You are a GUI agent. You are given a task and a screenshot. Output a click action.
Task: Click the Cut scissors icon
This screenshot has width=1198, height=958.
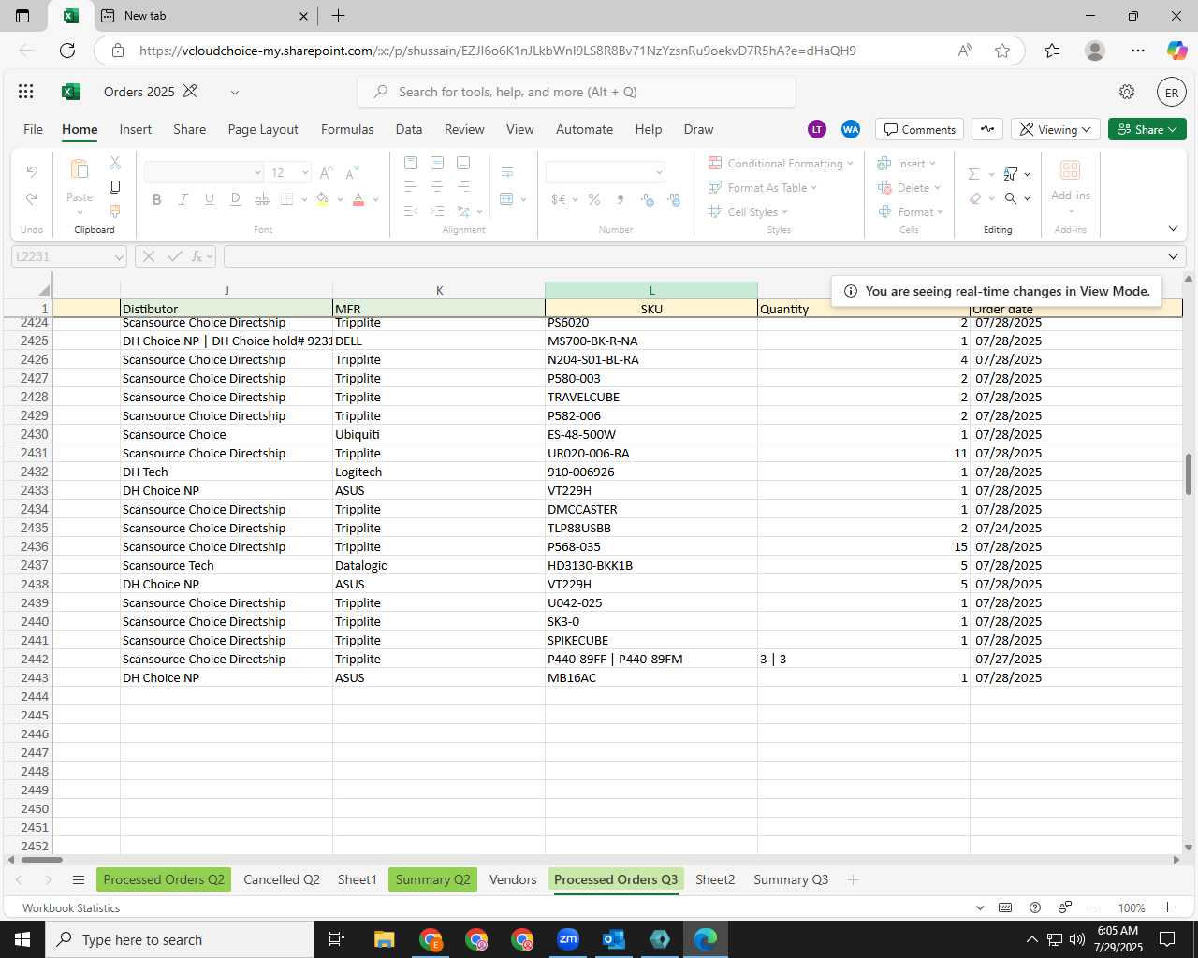click(x=115, y=163)
